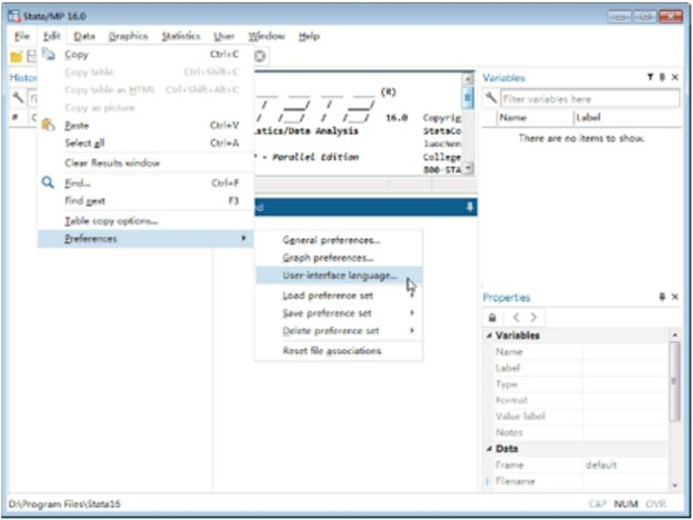The image size is (693, 520).
Task: Toggle the Properties lock icon
Action: click(492, 317)
